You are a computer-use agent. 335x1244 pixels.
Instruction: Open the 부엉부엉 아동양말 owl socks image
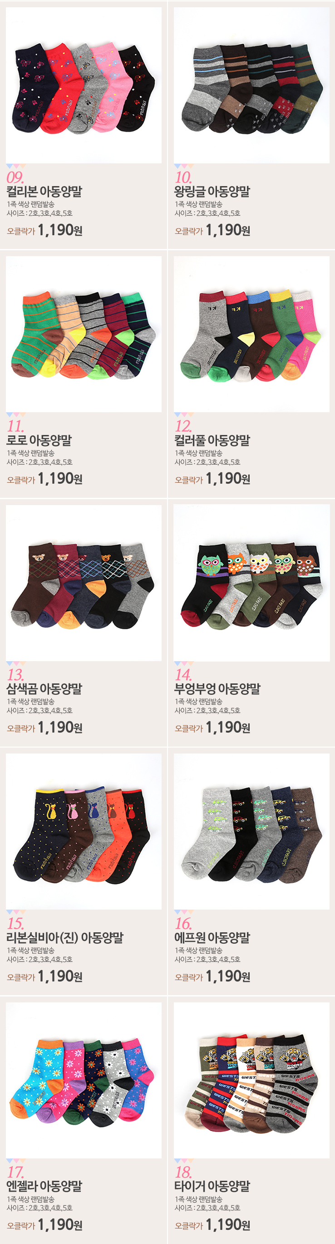click(x=251, y=582)
